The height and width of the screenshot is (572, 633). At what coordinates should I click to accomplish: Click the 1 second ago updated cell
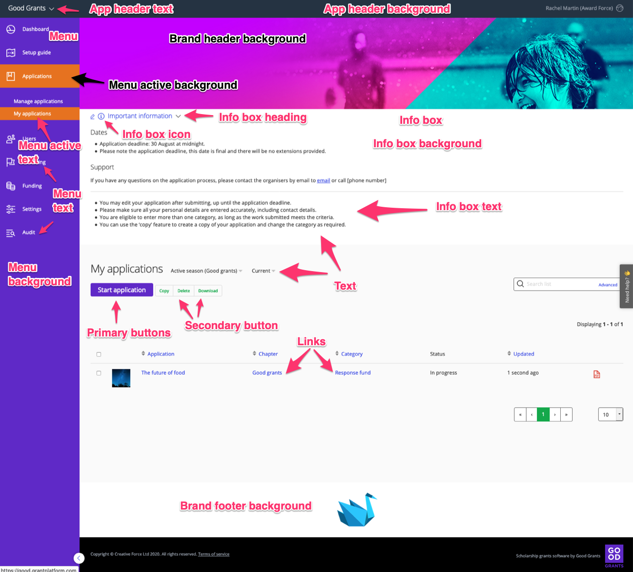523,373
